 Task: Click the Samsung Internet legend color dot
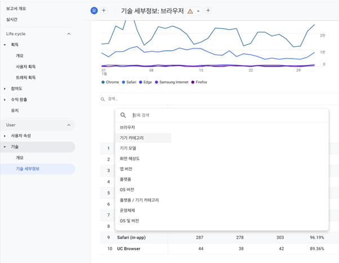pos(157,82)
